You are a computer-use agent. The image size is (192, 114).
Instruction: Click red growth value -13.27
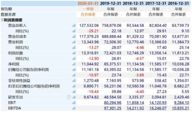(x=93, y=48)
